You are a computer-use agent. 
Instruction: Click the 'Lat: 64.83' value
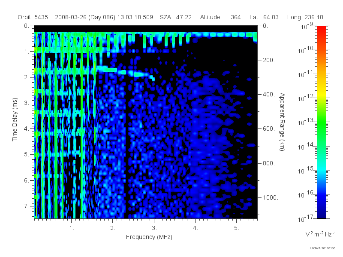(264, 17)
